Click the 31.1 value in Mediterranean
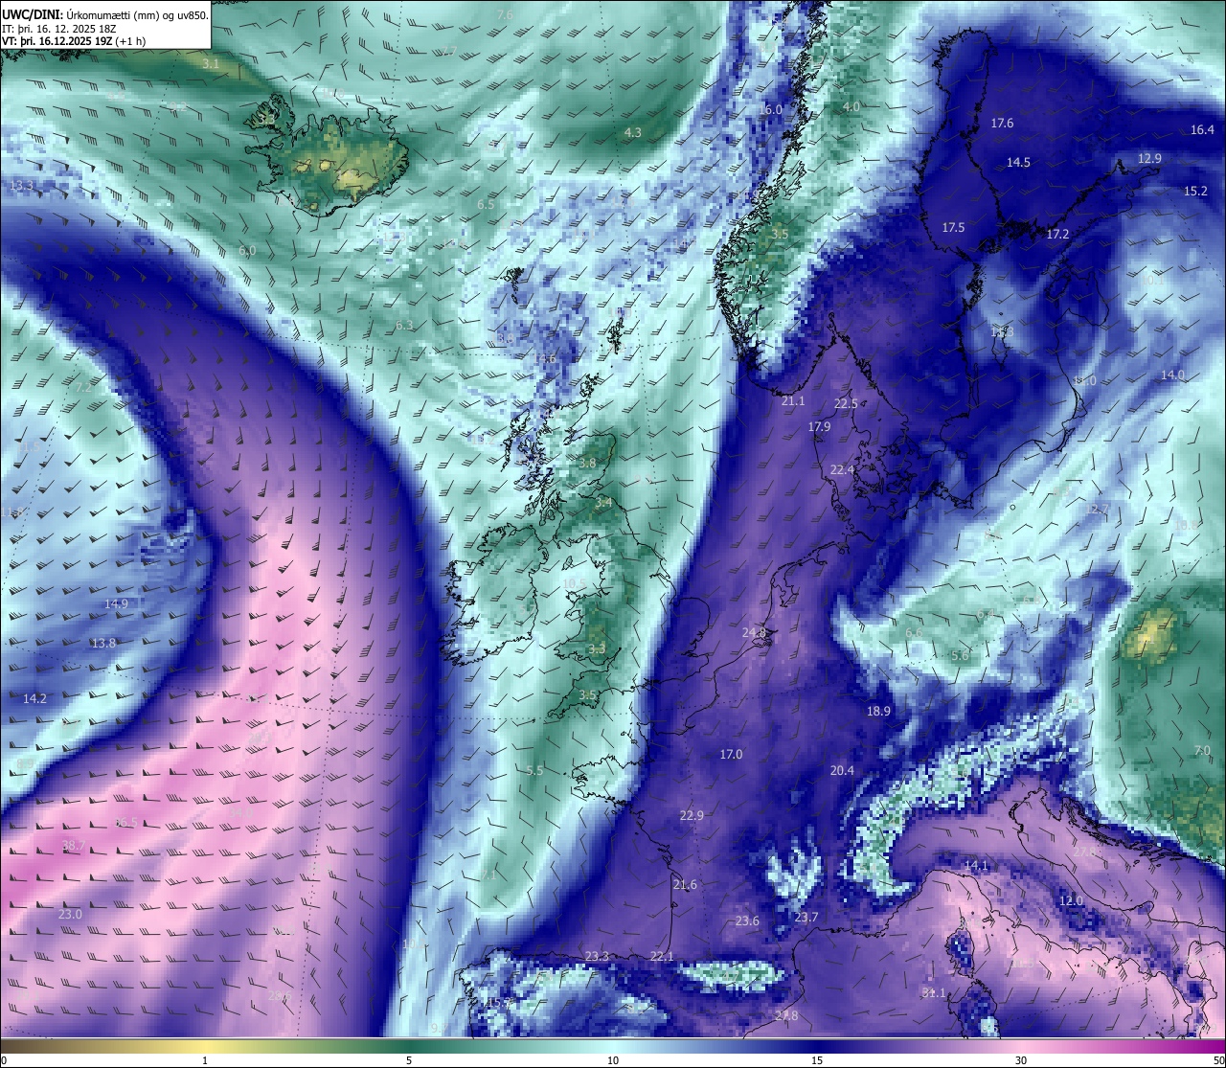The width and height of the screenshot is (1226, 1068). [x=934, y=993]
